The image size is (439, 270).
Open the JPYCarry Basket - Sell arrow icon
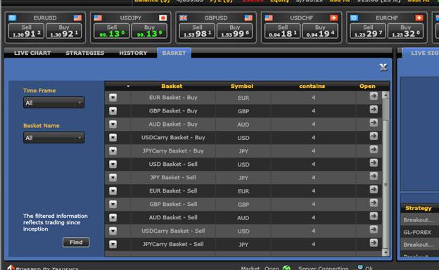coord(374,243)
